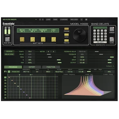The width and height of the screenshot is (119, 119).
Task: Toggle the IN/OUT bypass button
Action: click(x=7, y=39)
